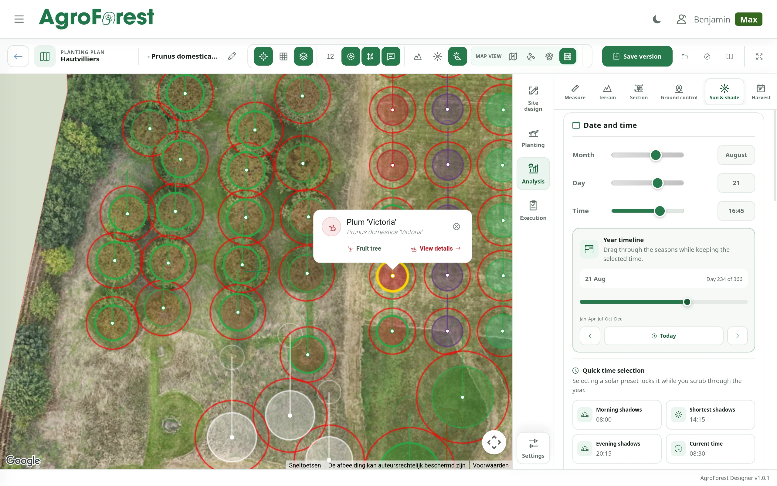Click View details link in popup
Screen dimensions: 777x486
pyautogui.click(x=436, y=249)
